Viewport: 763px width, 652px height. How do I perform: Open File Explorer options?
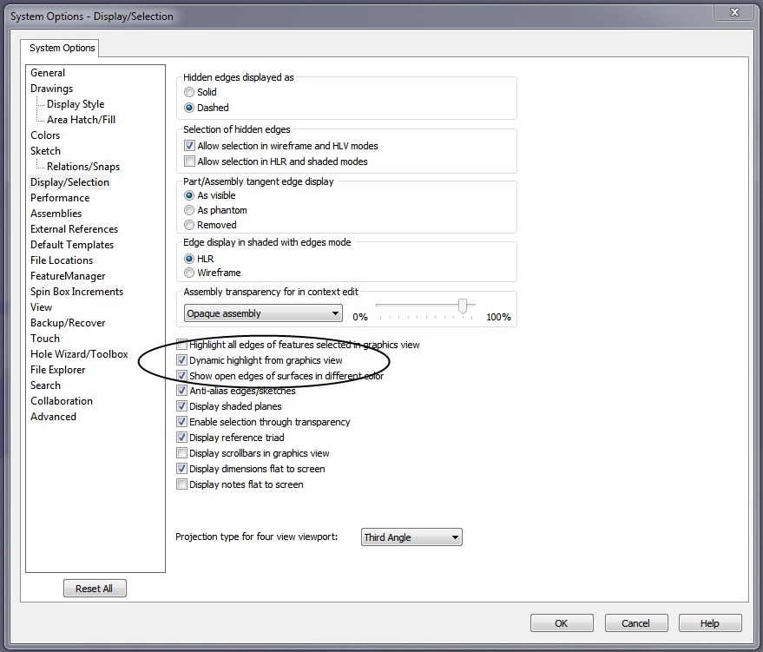pos(57,369)
